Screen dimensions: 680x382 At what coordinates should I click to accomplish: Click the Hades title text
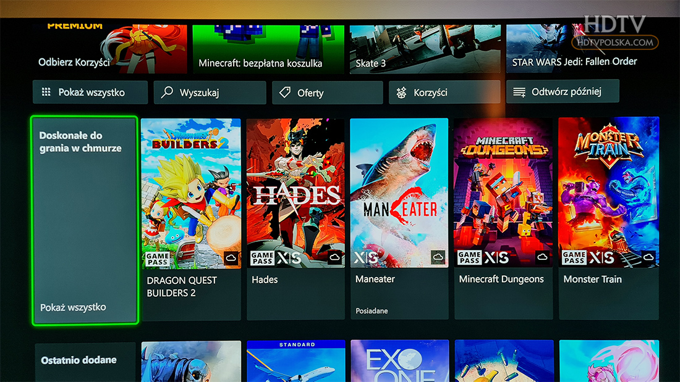(265, 280)
